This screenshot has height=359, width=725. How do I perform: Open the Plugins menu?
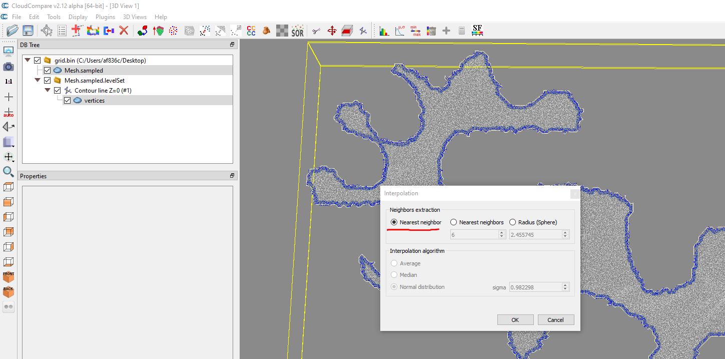click(105, 17)
